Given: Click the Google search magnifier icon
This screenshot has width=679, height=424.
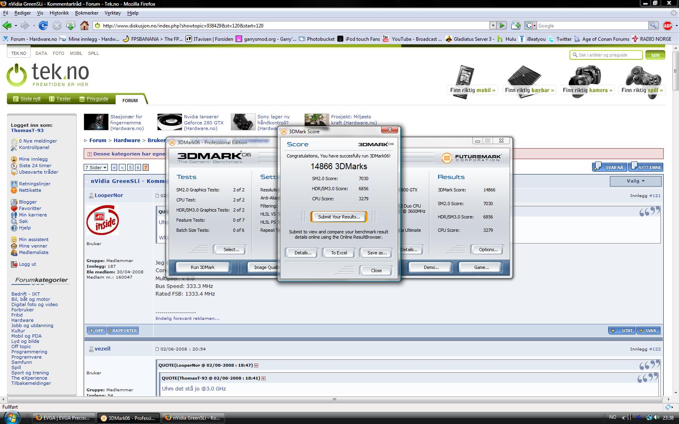Looking at the screenshot, I should tap(653, 25).
